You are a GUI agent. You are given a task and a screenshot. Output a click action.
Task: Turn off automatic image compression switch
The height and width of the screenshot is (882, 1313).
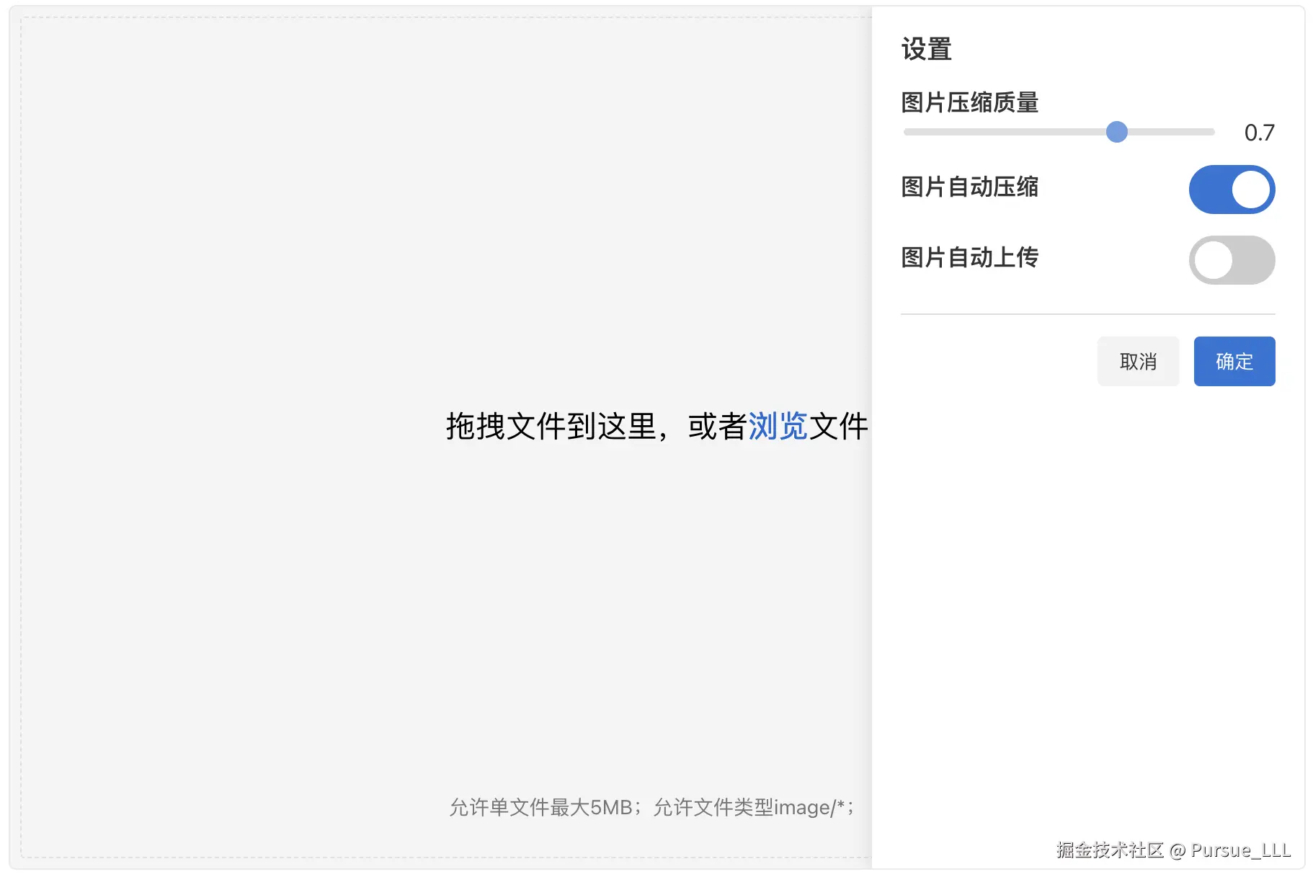1232,190
